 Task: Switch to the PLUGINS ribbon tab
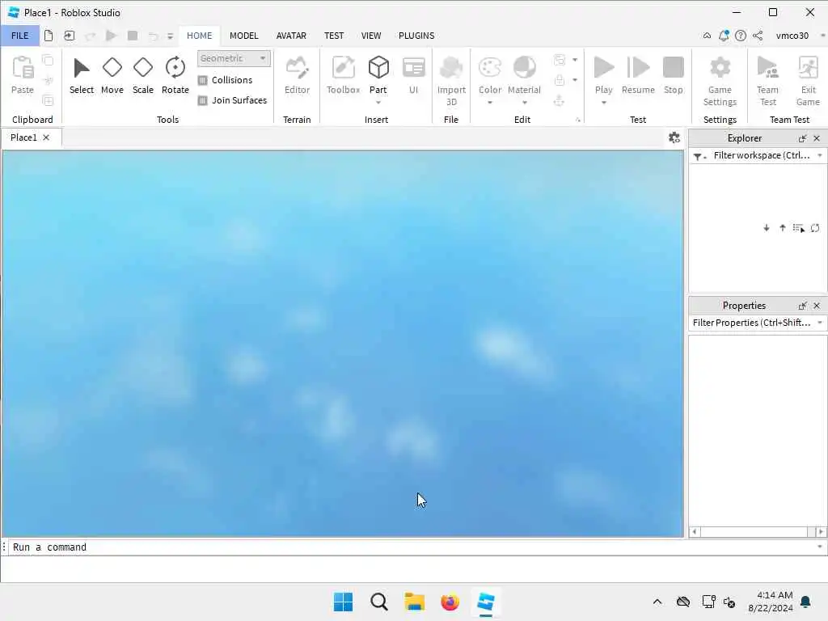coord(416,36)
